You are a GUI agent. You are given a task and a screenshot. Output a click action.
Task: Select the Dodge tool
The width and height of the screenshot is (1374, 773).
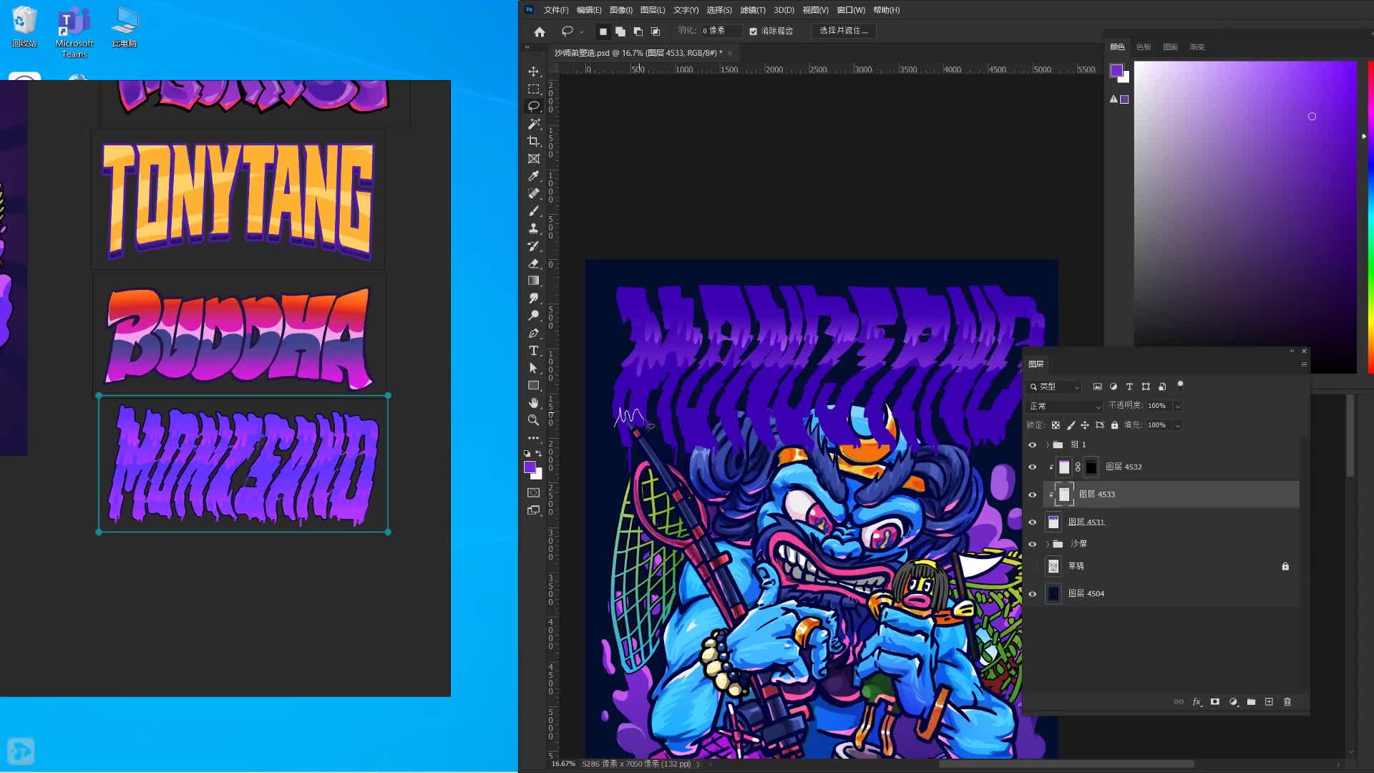[x=533, y=316]
